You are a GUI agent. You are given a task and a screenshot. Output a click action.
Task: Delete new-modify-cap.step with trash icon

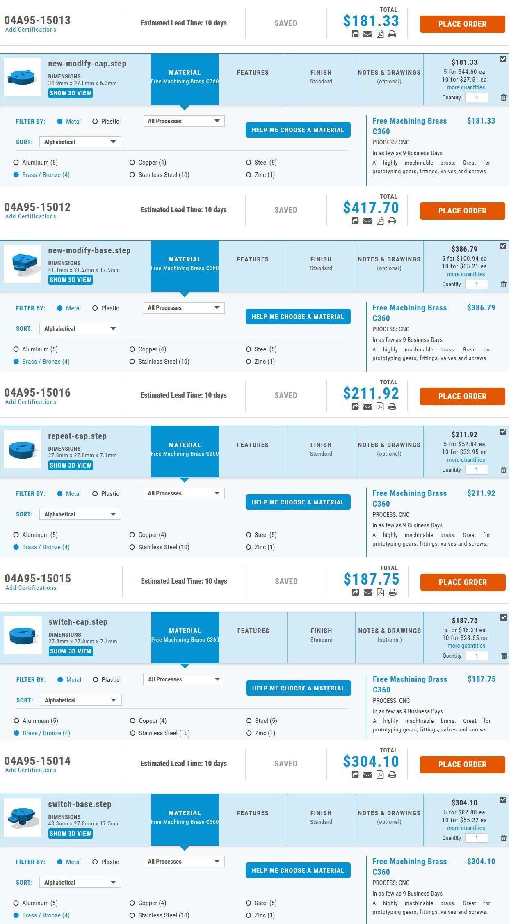tap(504, 98)
